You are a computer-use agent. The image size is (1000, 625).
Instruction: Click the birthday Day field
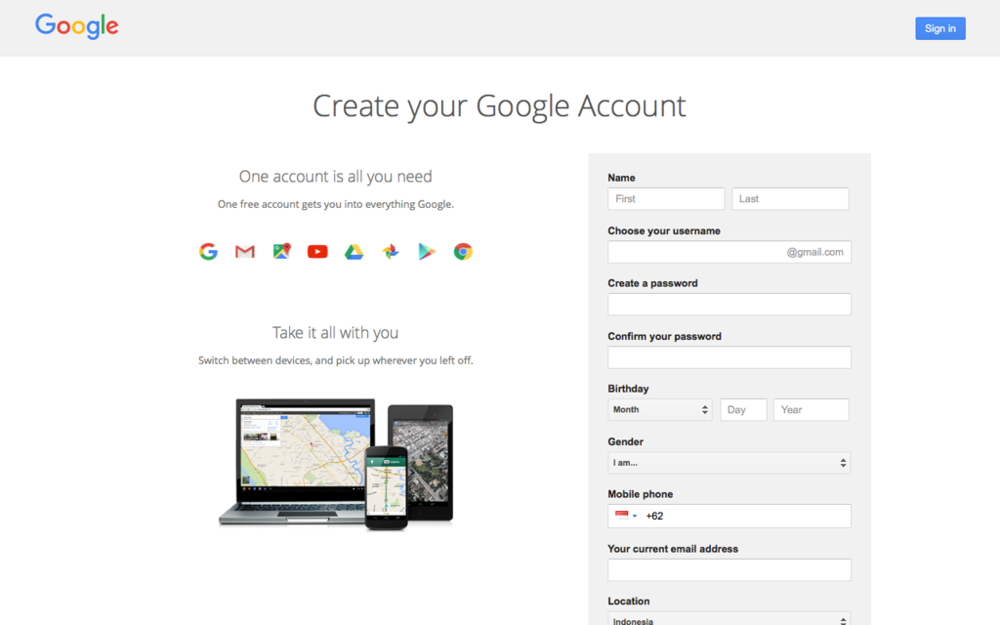743,409
